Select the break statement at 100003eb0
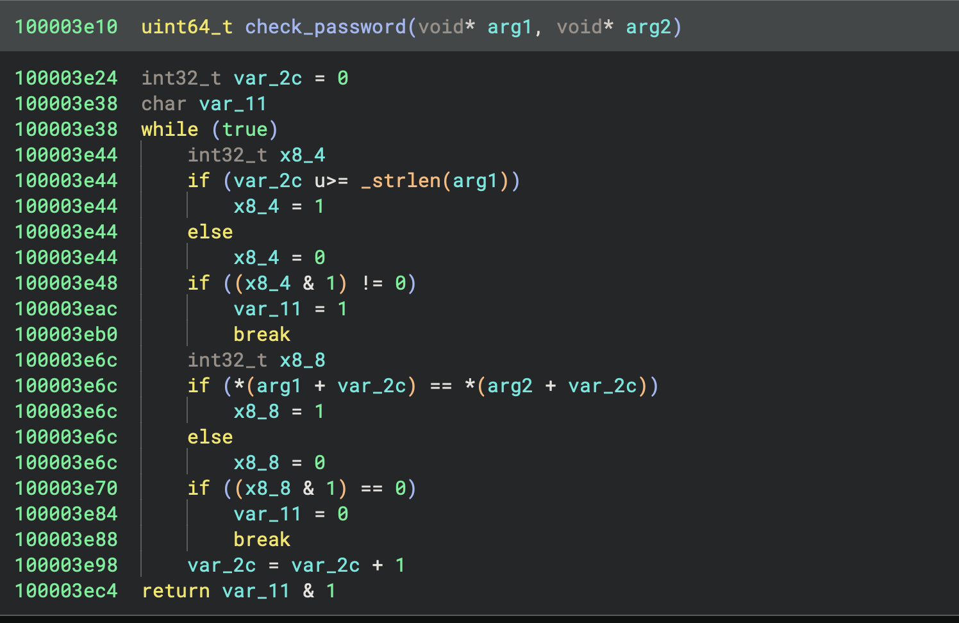 (x=262, y=335)
